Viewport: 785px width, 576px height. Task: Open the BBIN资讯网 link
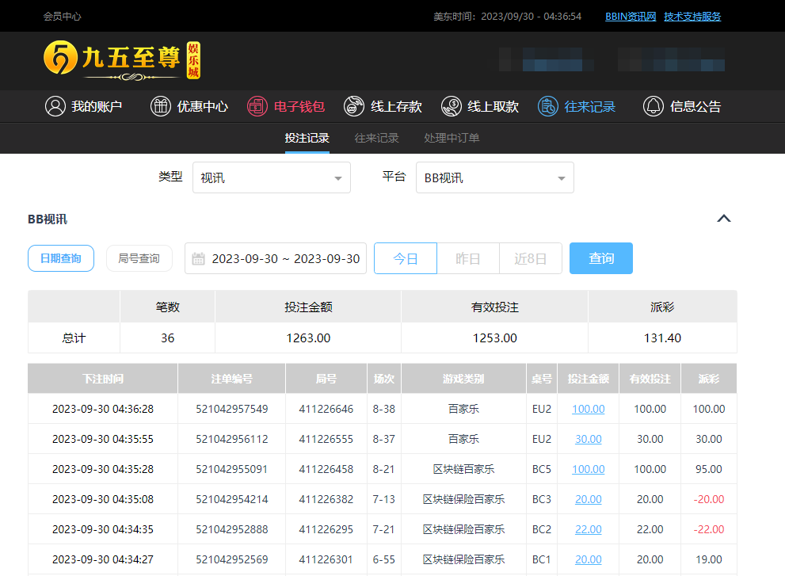point(631,16)
